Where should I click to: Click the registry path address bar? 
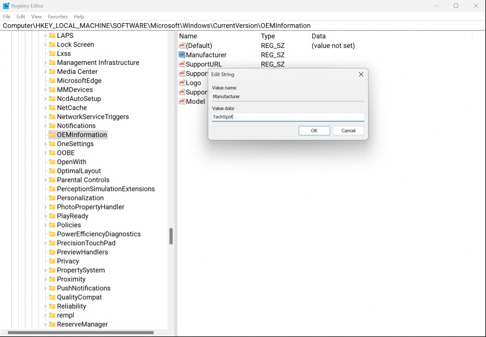pyautogui.click(x=243, y=25)
